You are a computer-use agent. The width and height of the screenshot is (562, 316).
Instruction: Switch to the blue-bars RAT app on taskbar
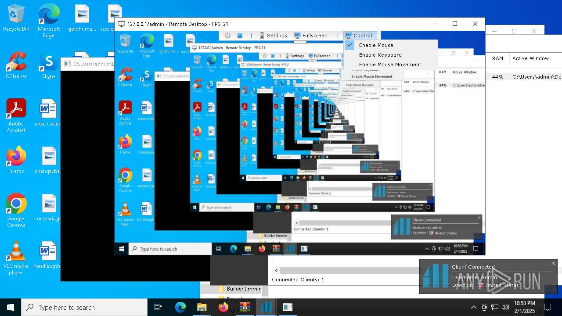[x=266, y=307]
